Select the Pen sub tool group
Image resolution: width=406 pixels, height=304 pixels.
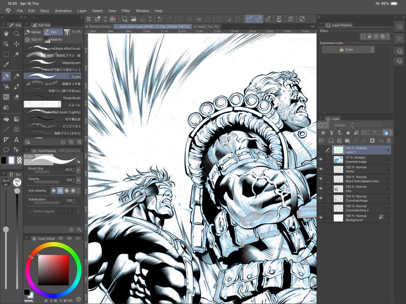coord(53,32)
